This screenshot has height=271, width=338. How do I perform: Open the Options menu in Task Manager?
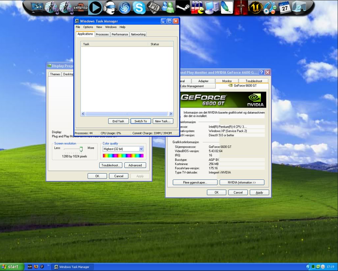click(88, 27)
